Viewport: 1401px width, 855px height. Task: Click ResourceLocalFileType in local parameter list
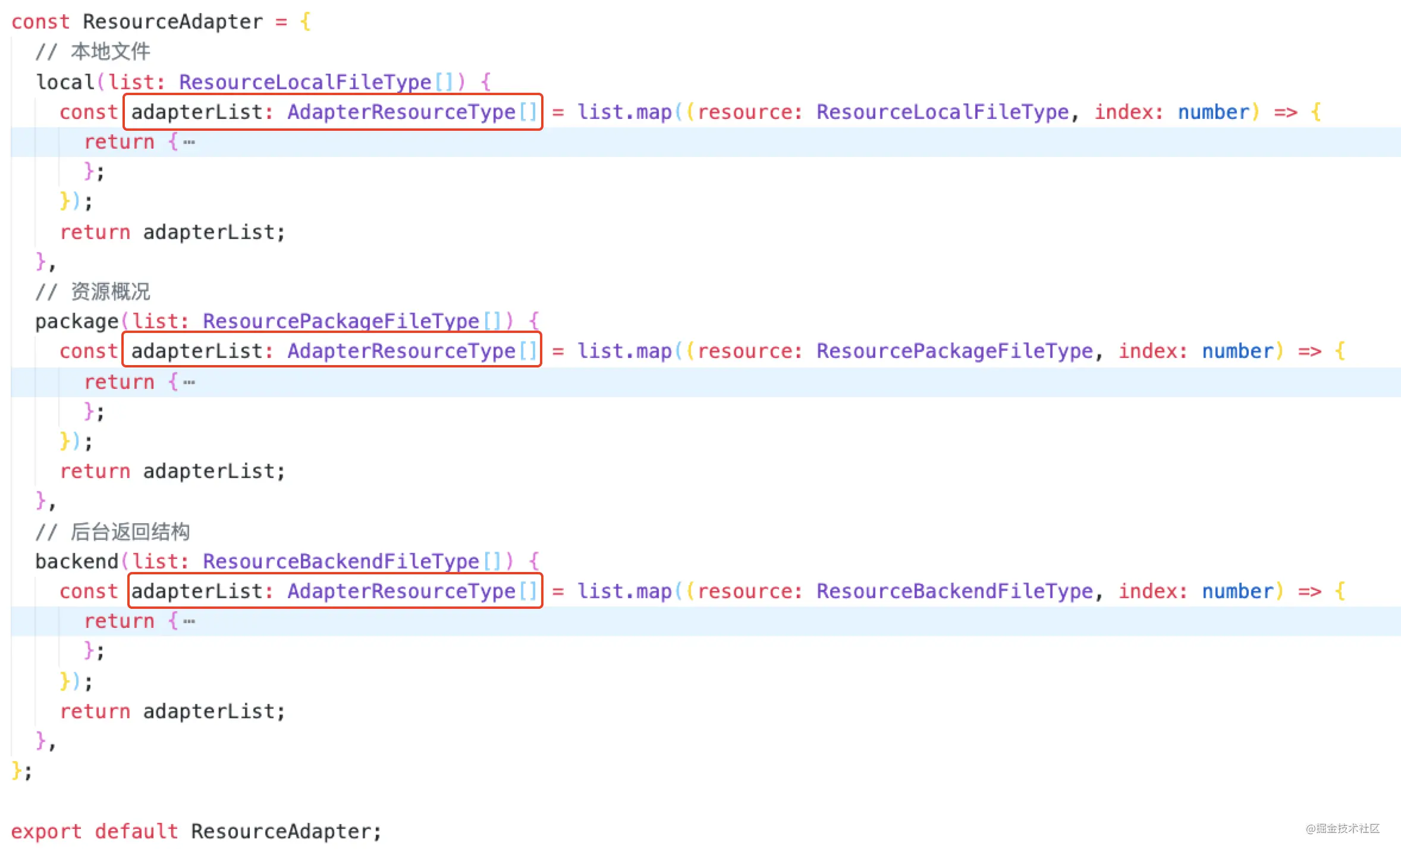coord(304,82)
